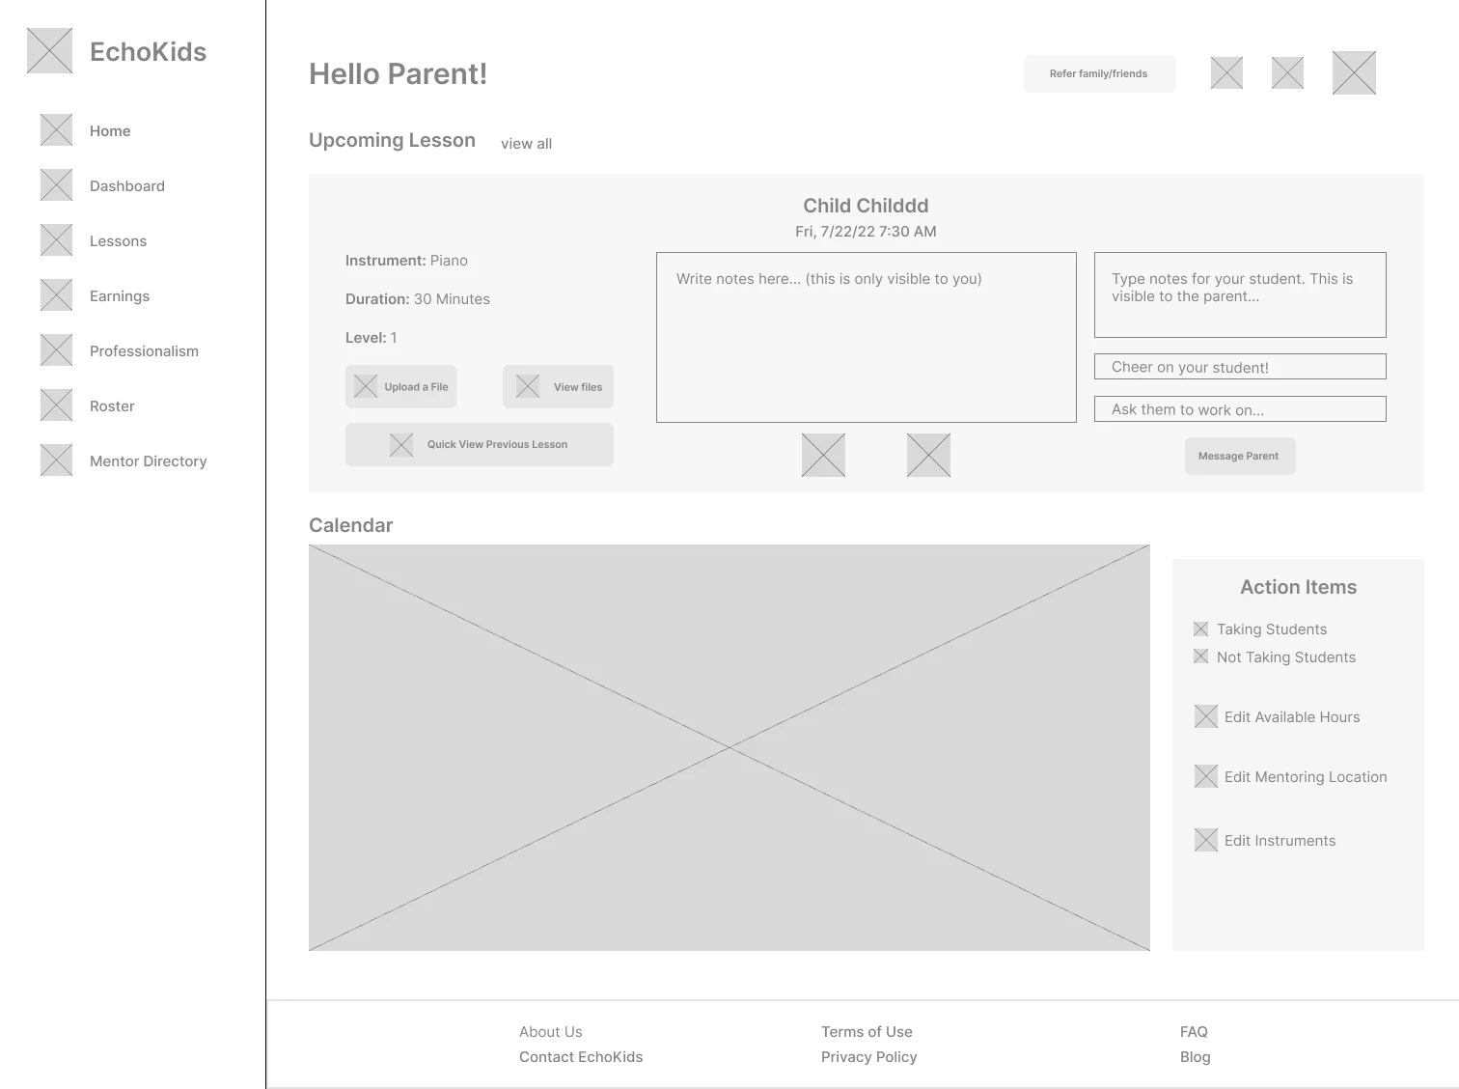This screenshot has width=1459, height=1089.
Task: Click the icon beside Professionalism
Action: [x=56, y=350]
